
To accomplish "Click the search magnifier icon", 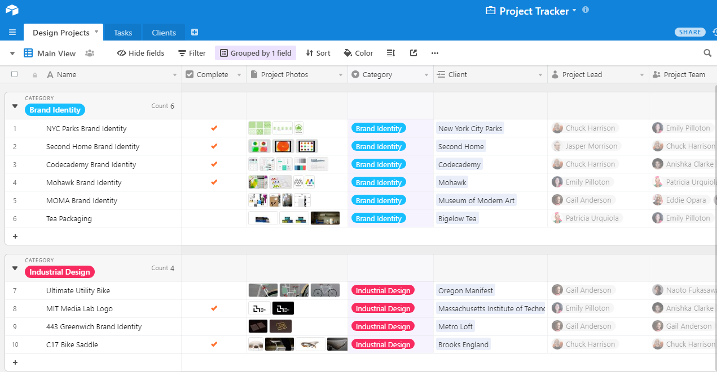I will click(707, 53).
